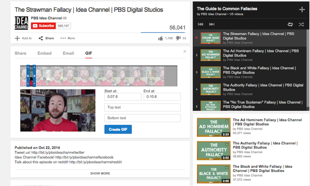The image size is (310, 186).
Task: Save playlist with the plus icon
Action: pos(302,10)
